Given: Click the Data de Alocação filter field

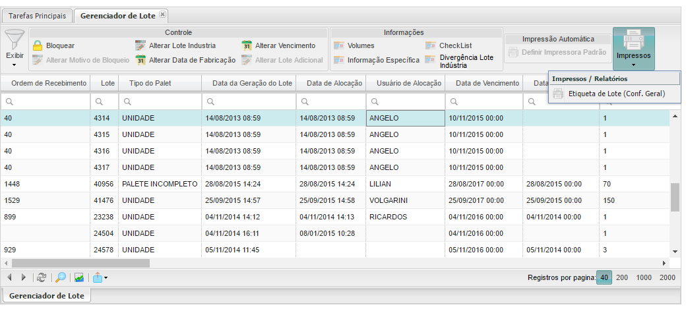Looking at the screenshot, I should [331, 101].
